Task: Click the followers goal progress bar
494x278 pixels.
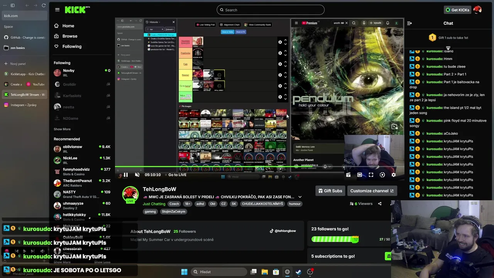Action: pyautogui.click(x=335, y=239)
